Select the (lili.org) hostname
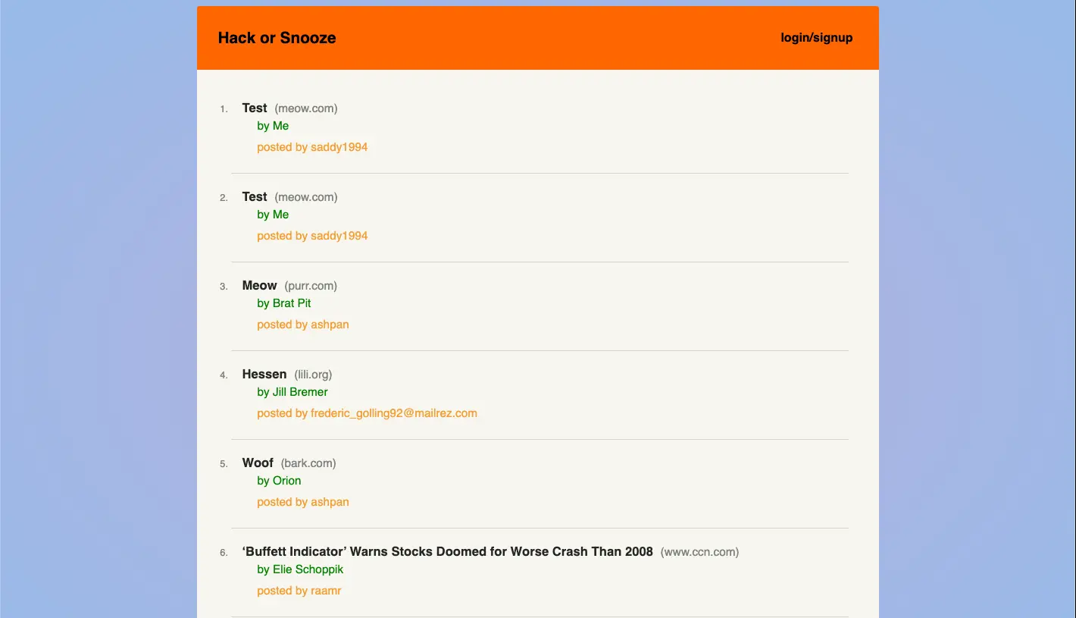 pos(313,375)
